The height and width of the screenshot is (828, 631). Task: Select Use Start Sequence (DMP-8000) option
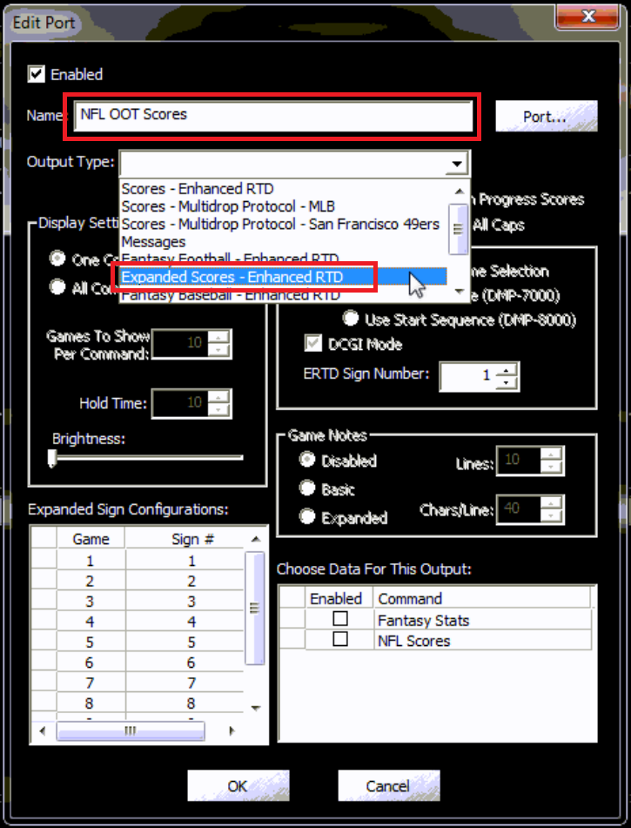click(x=352, y=320)
